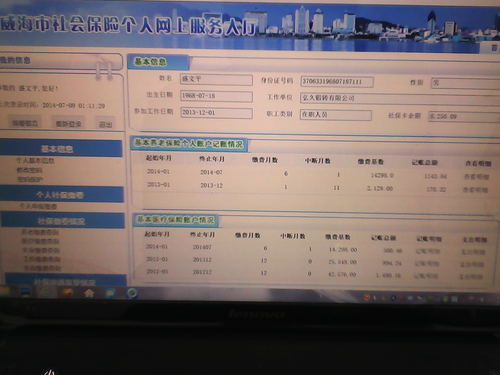The height and width of the screenshot is (375, 500).
Task: Open 工伤缴费查询 in the sidebar
Action: click(x=42, y=259)
